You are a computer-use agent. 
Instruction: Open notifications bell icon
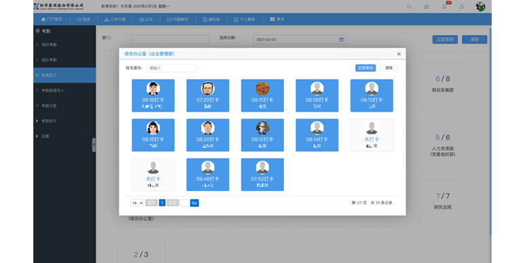tap(444, 6)
